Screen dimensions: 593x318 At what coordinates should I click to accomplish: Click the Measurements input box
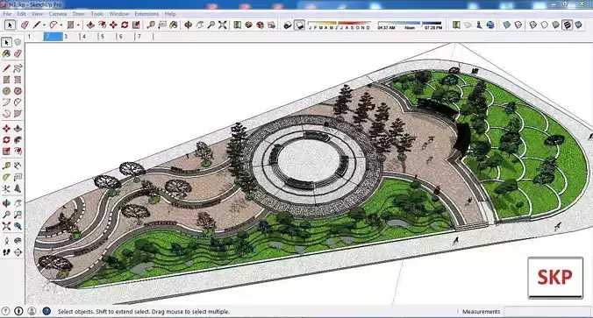tap(547, 312)
